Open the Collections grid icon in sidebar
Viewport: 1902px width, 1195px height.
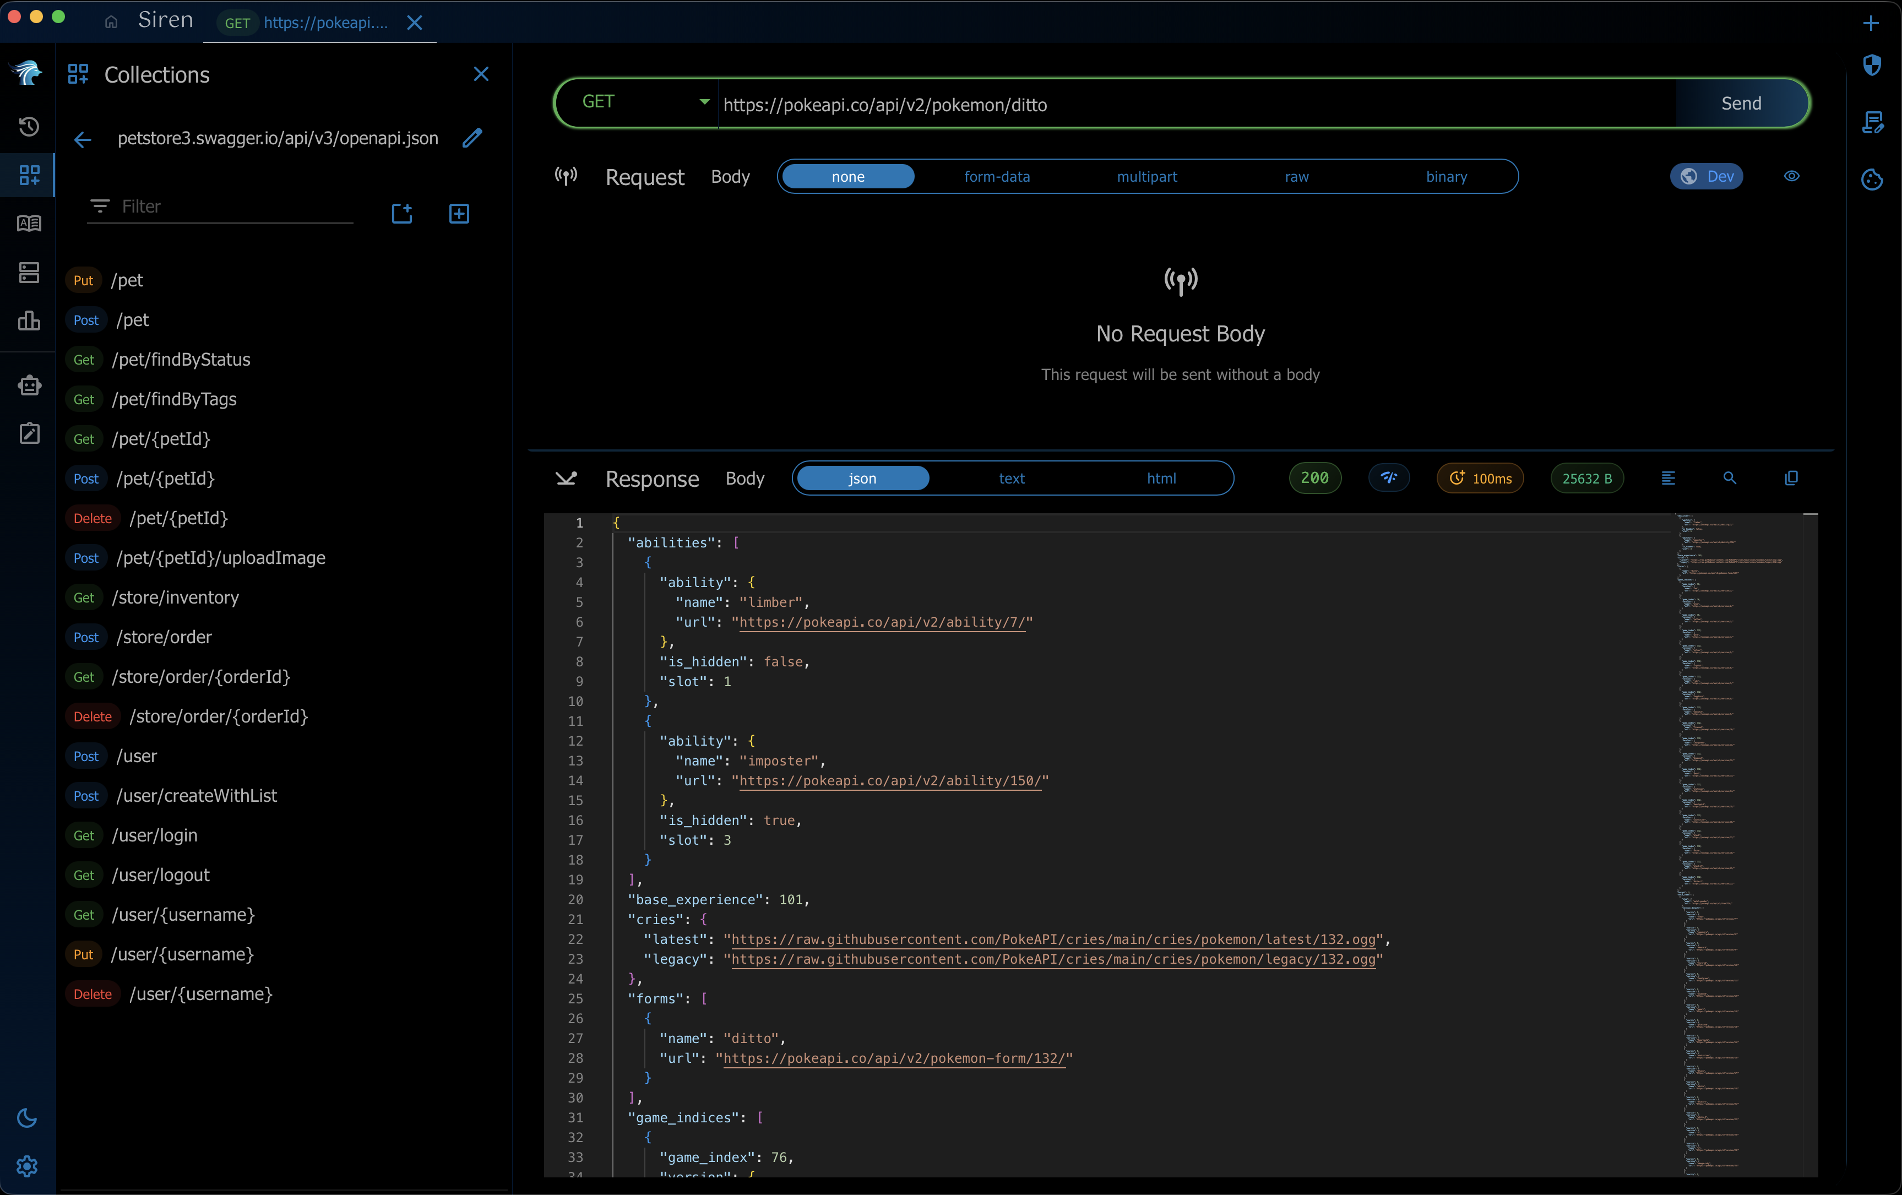coord(29,175)
